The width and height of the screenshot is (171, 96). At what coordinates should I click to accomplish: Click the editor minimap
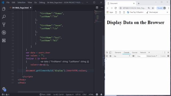pyautogui.click(x=98, y=16)
